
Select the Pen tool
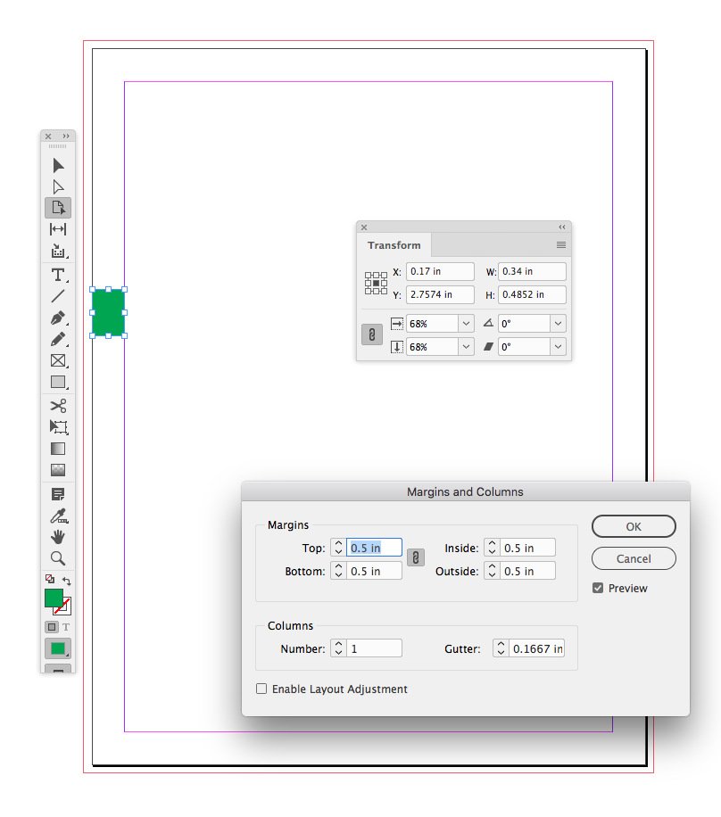pos(58,317)
